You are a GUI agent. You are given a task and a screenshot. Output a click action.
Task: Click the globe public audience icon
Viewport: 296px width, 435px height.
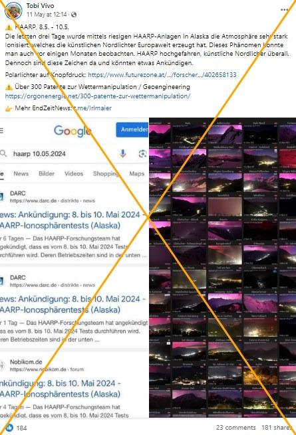pyautogui.click(x=74, y=15)
